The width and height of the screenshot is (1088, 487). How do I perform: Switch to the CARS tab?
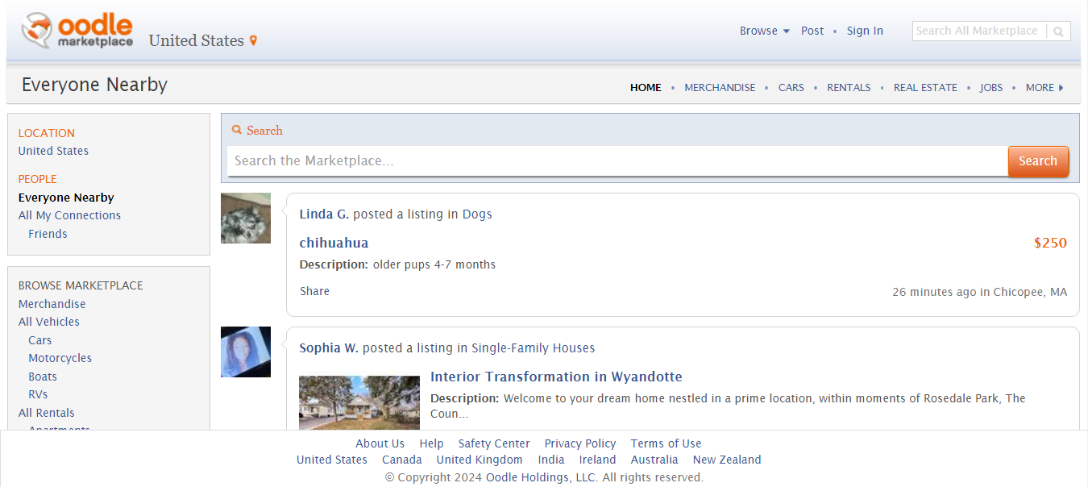[x=791, y=87]
